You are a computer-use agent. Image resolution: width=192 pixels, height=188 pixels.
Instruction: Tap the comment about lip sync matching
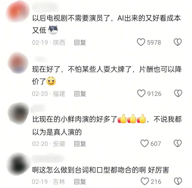point(100,170)
